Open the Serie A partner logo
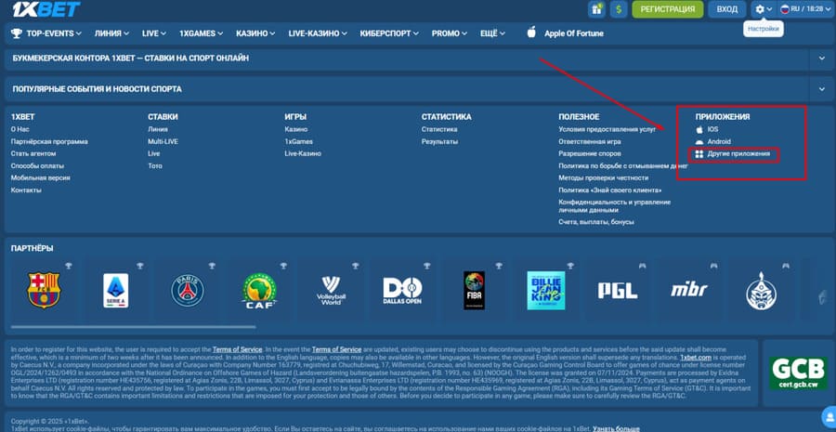Image resolution: width=836 pixels, height=432 pixels. pos(116,291)
